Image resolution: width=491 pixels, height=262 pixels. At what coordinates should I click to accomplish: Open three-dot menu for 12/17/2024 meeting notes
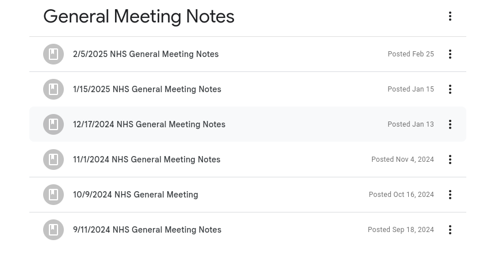pos(450,124)
